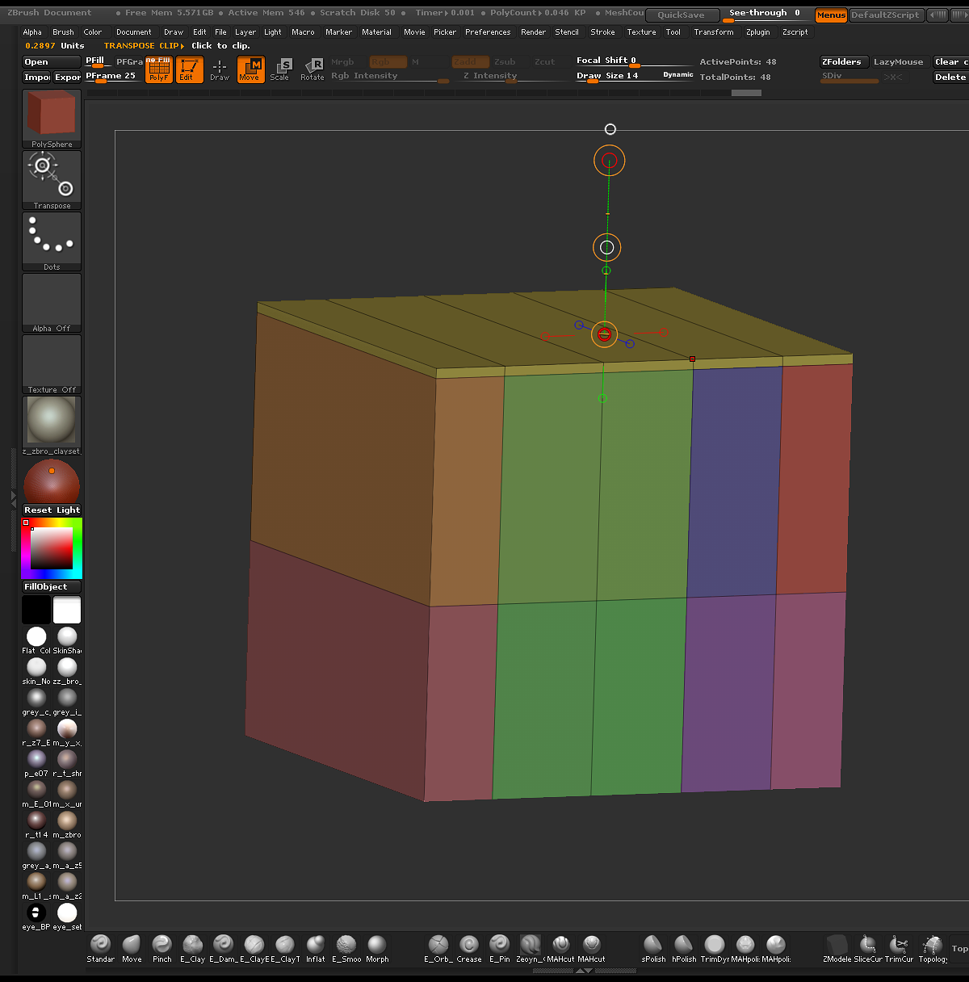The width and height of the screenshot is (969, 982).
Task: Open the Transpose brush picker
Action: click(52, 180)
